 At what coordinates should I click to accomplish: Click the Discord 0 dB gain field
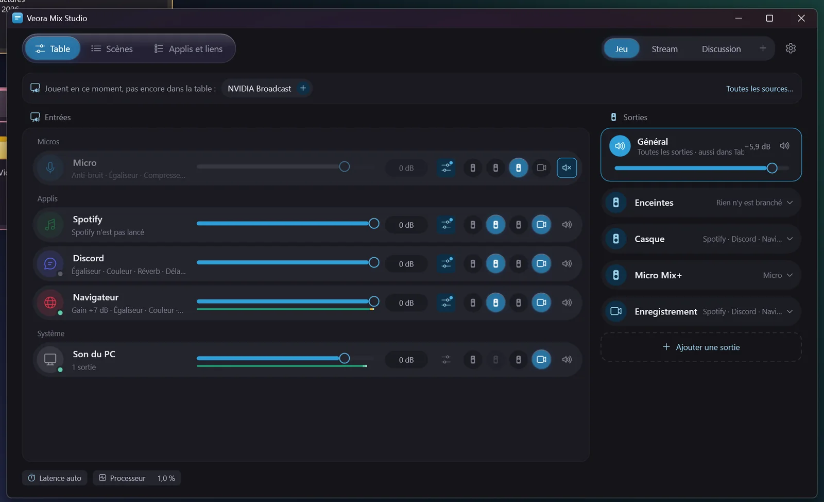click(406, 264)
